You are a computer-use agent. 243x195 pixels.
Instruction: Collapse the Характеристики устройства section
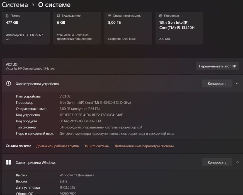(237, 84)
